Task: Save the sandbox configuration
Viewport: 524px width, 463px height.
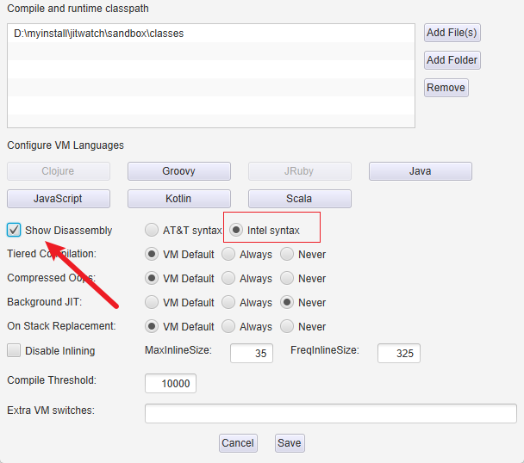Action: pos(290,443)
